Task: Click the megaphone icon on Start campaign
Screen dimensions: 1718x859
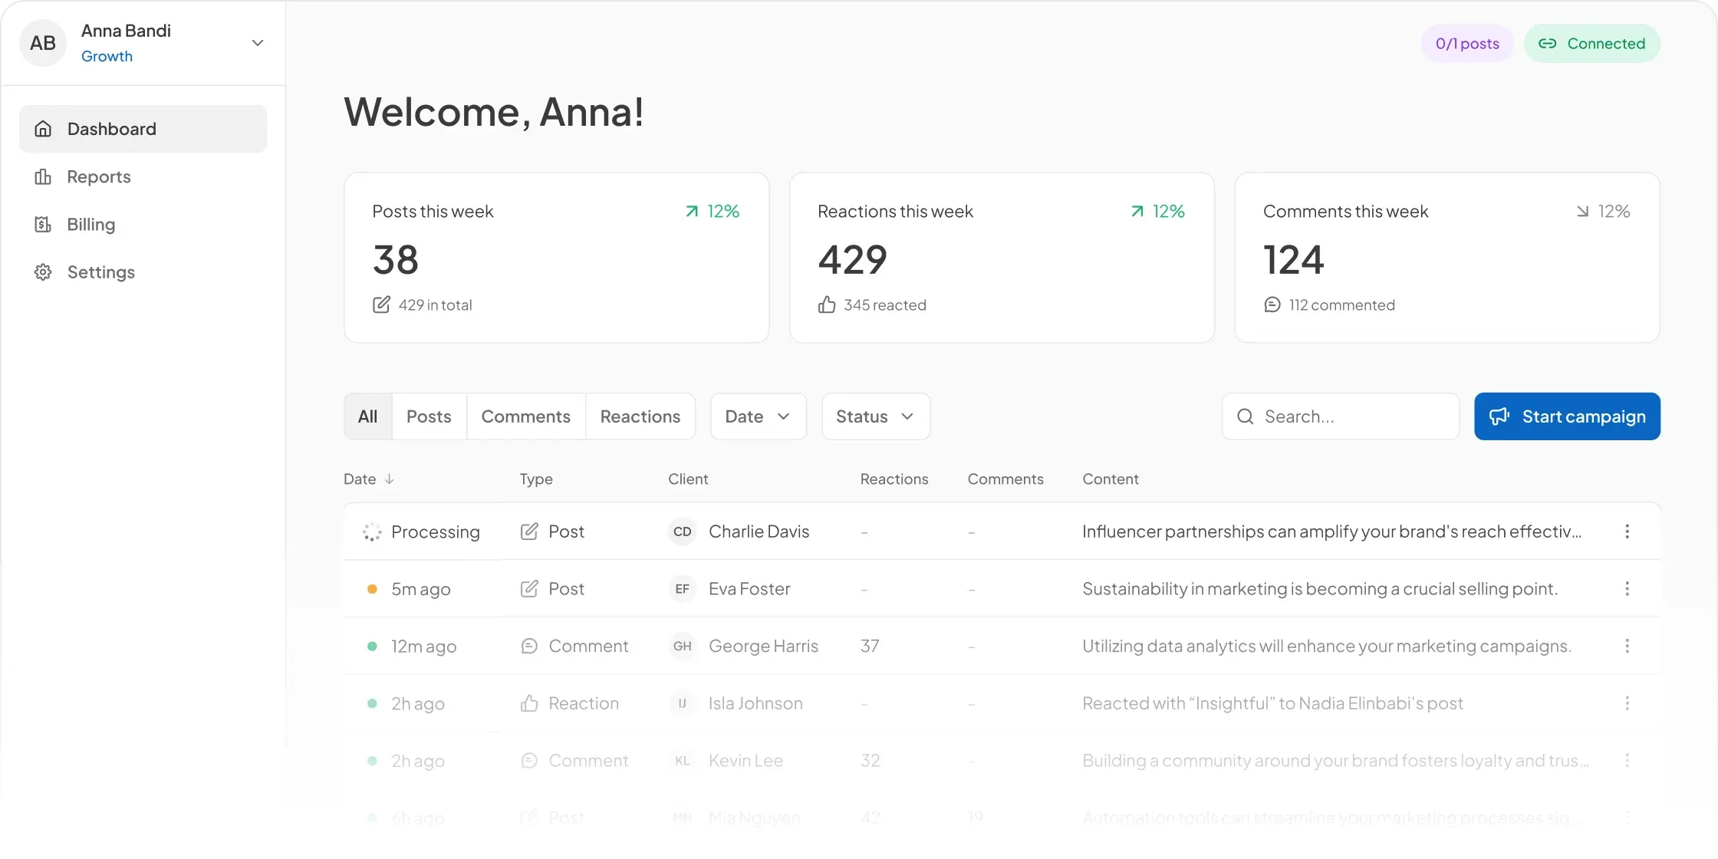Action: [1500, 416]
